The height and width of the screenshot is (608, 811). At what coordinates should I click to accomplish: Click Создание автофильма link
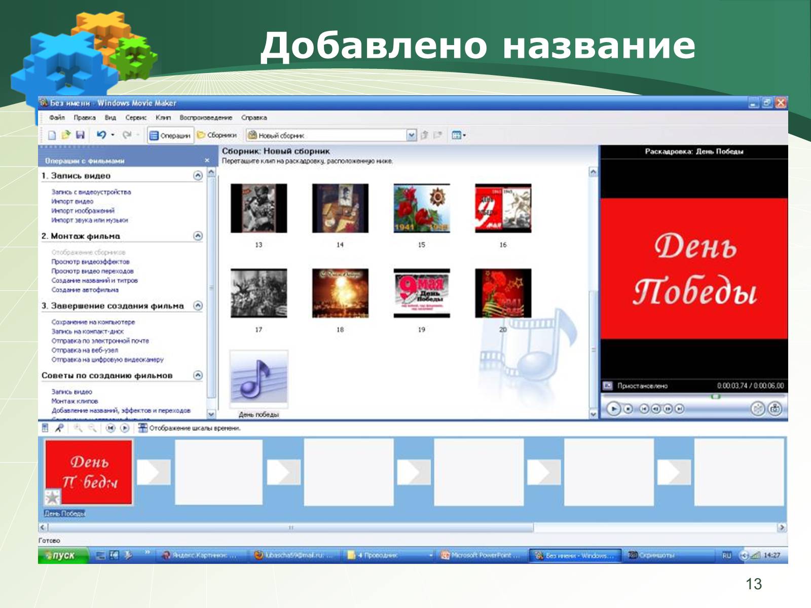point(85,290)
